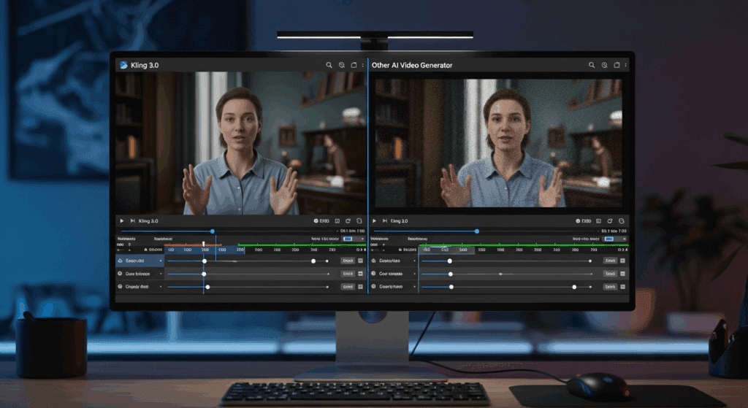Image resolution: width=748 pixels, height=408 pixels.
Task: Expand bottom track arrow in right panel
Action: 414,287
